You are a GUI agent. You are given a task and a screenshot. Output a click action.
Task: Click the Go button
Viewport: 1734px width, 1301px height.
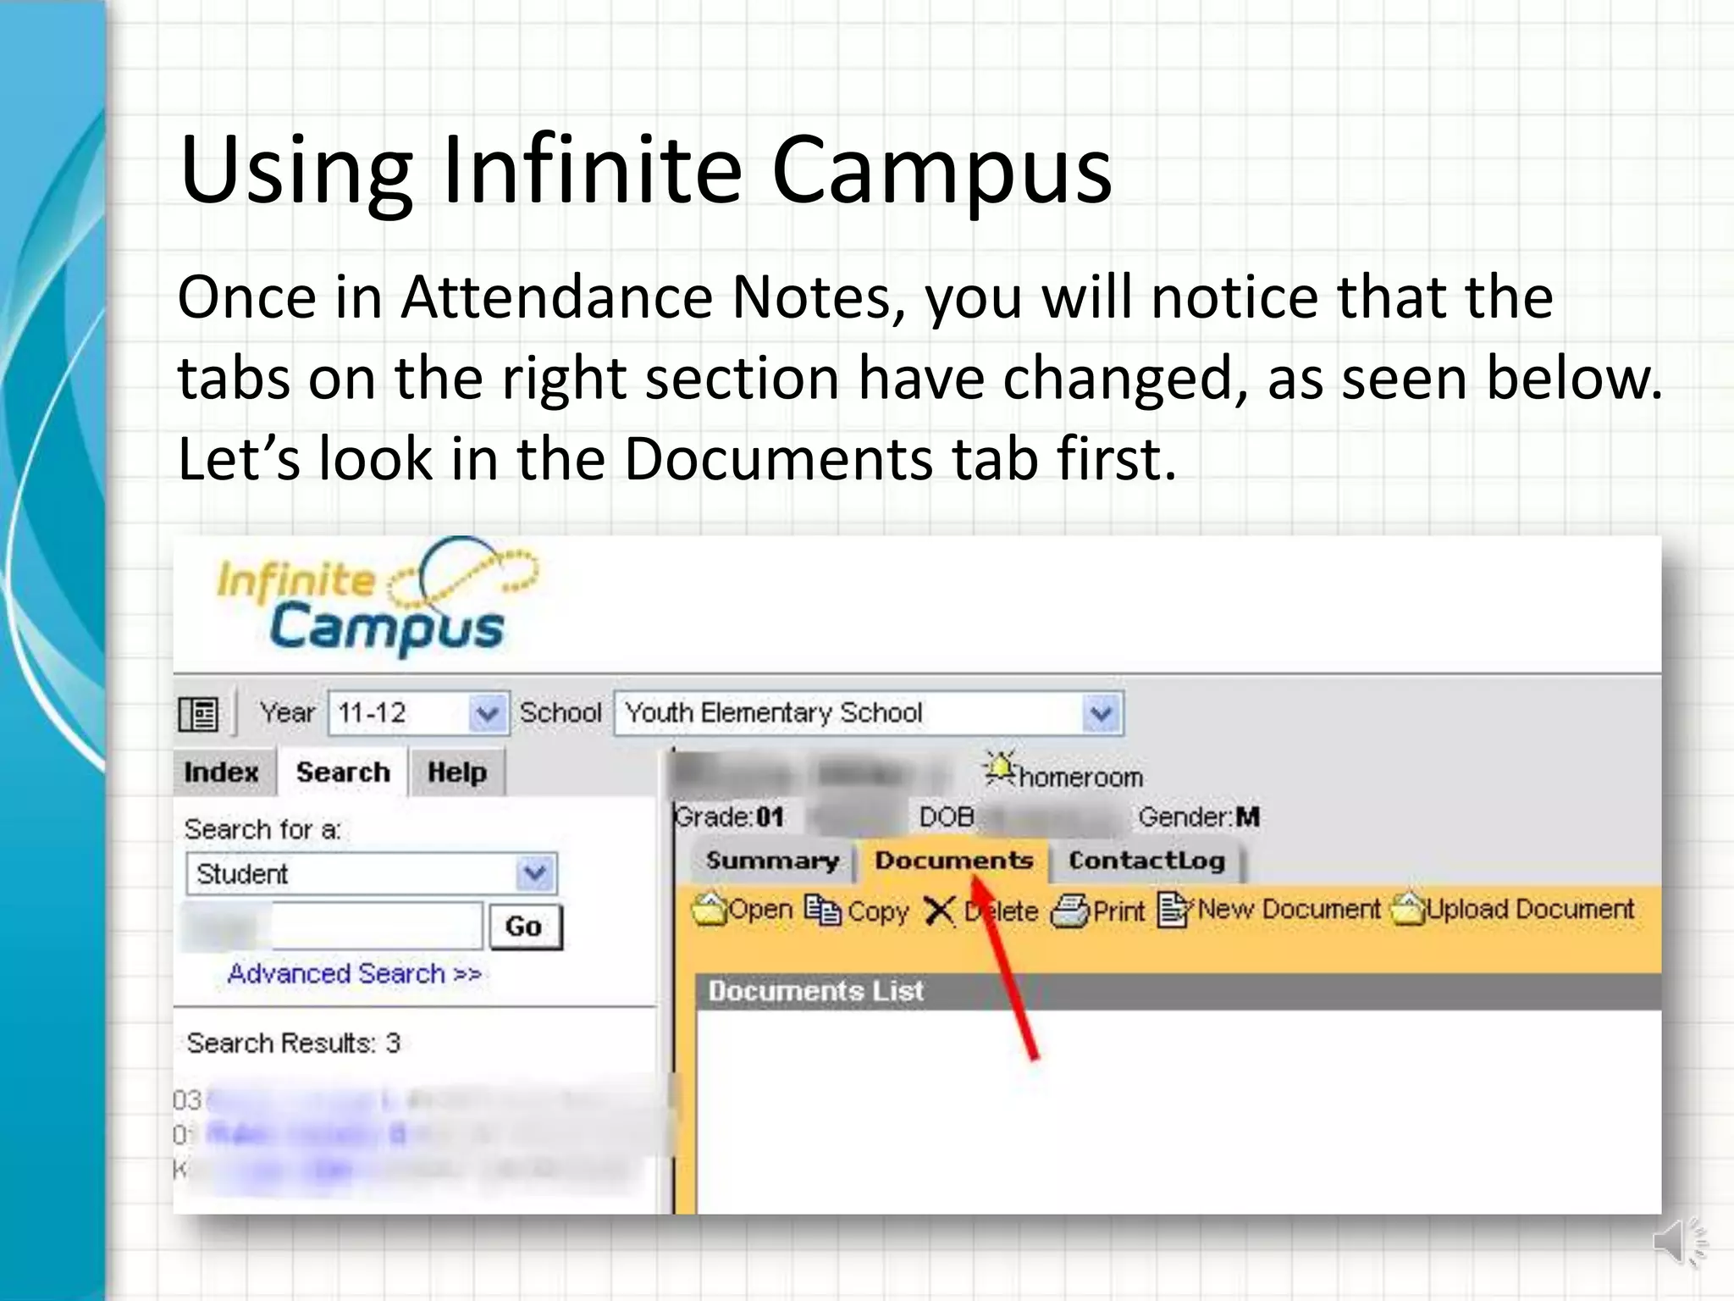[x=524, y=927]
